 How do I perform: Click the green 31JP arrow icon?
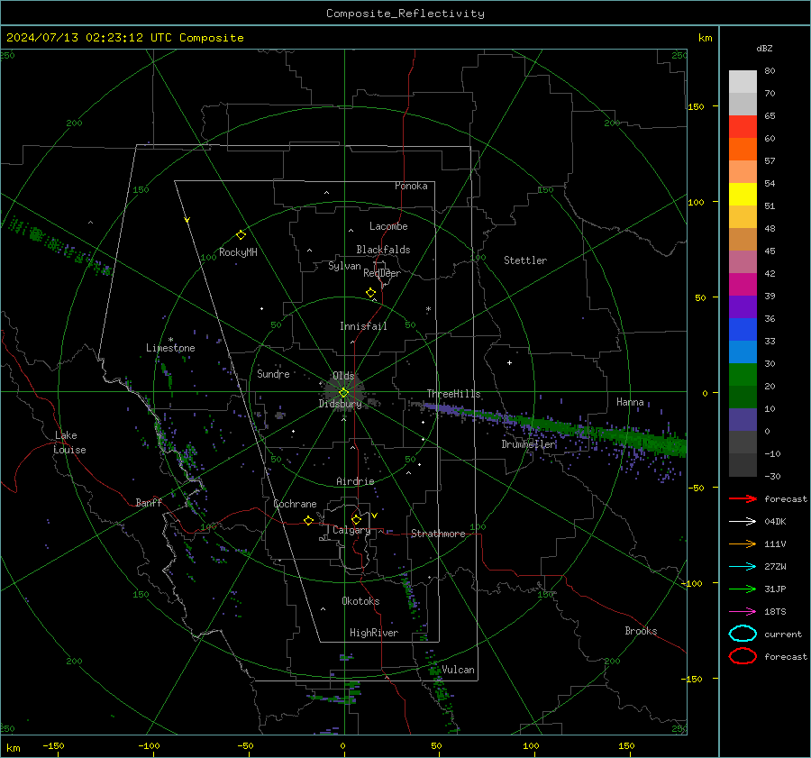tap(743, 589)
